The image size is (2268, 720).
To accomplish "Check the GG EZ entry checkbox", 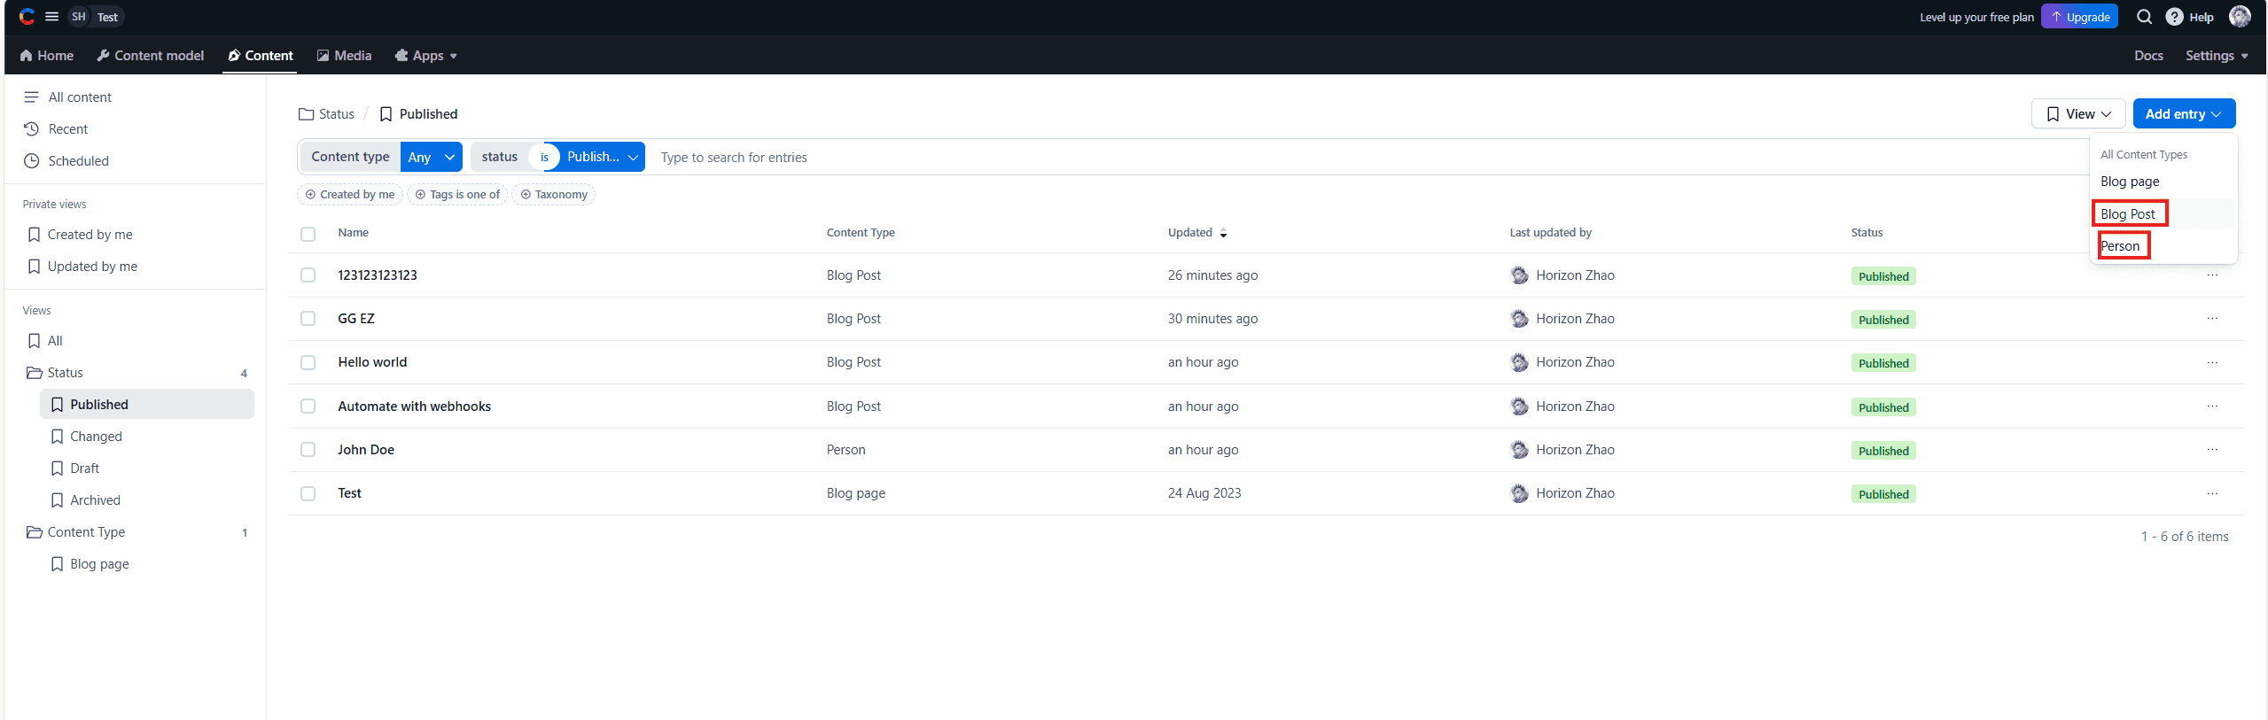I will (x=308, y=319).
